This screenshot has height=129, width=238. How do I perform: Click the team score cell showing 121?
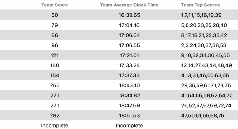pos(55,55)
